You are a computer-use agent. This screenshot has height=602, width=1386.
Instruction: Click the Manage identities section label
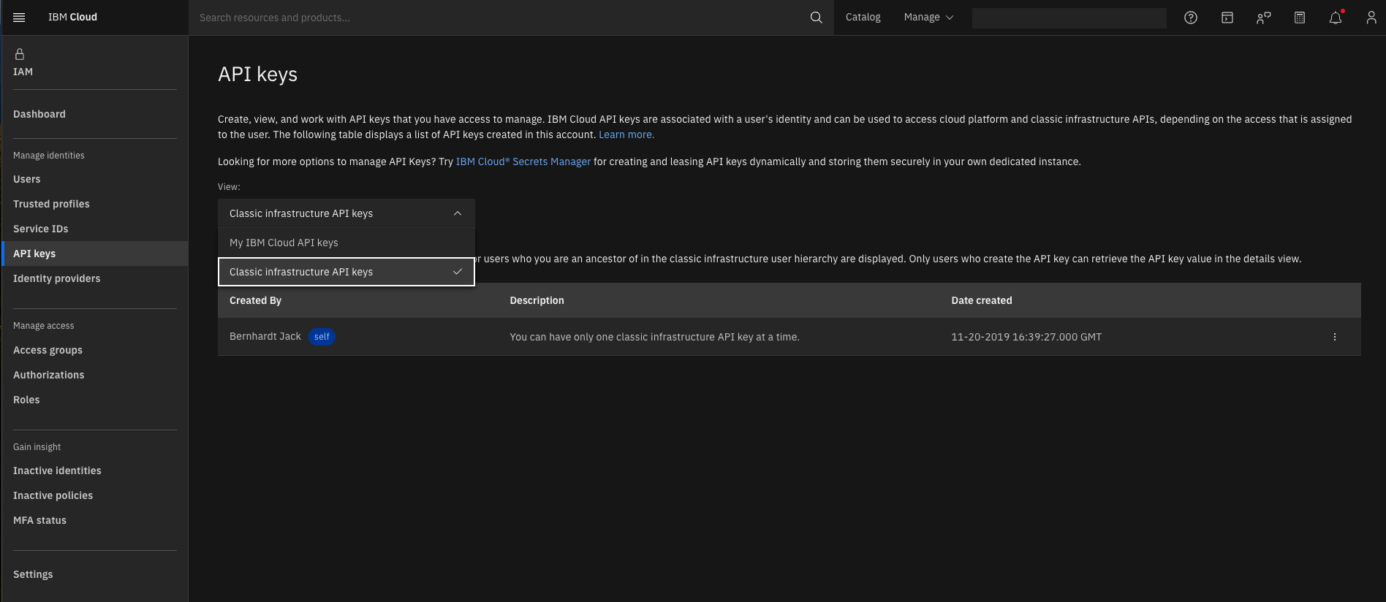(x=49, y=156)
